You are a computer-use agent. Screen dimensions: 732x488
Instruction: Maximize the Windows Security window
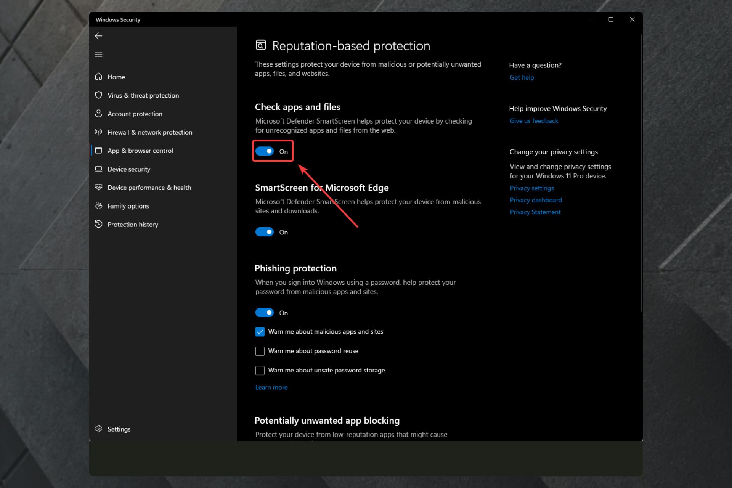[x=611, y=19]
